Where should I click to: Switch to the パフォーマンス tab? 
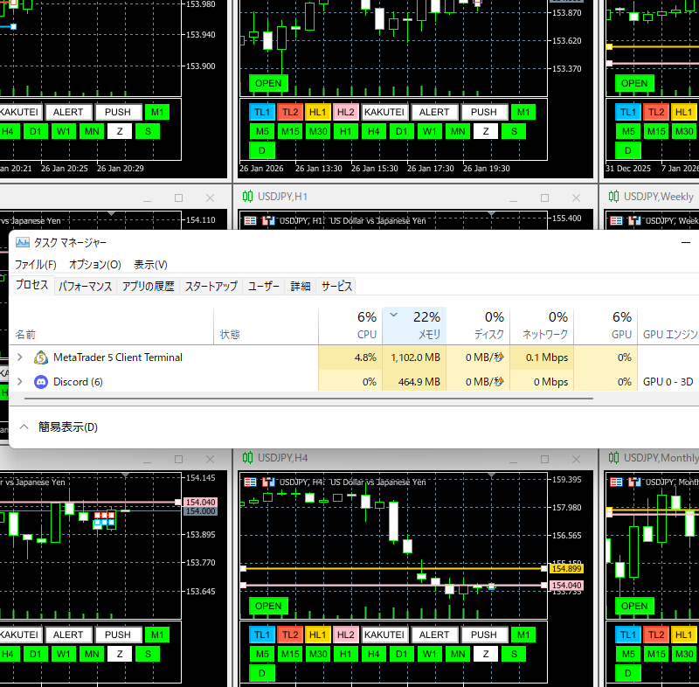click(x=85, y=286)
